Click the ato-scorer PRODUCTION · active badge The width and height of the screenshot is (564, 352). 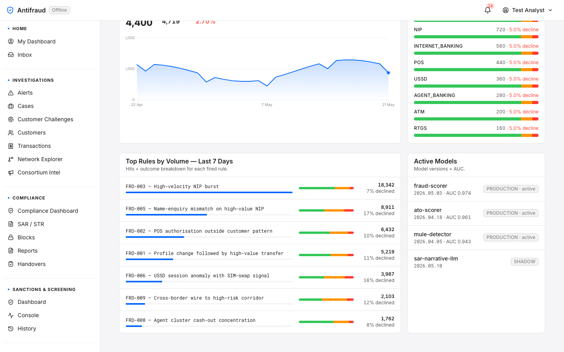point(511,213)
